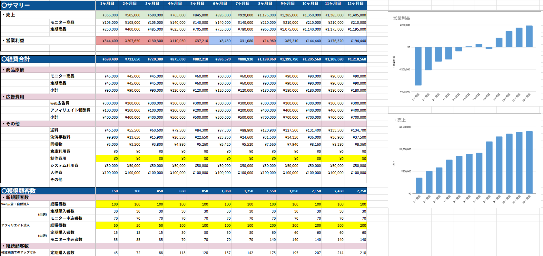Click 送料 value ¥46,500
Image resolution: width=543 pixels, height=256 pixels.
pos(107,130)
